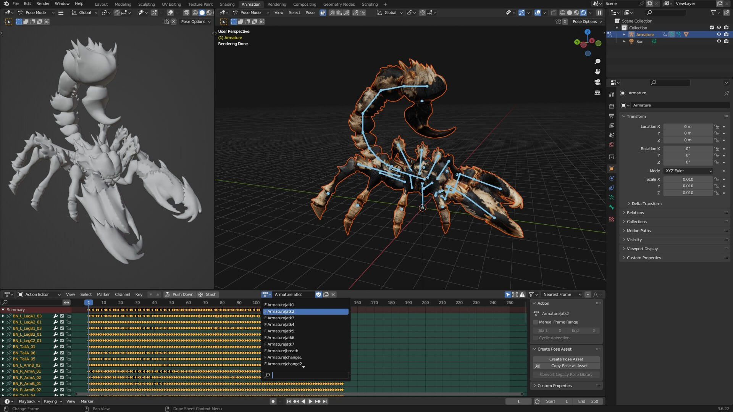
Task: Toggle Only Show Selected in Action Editor
Action: coord(508,295)
